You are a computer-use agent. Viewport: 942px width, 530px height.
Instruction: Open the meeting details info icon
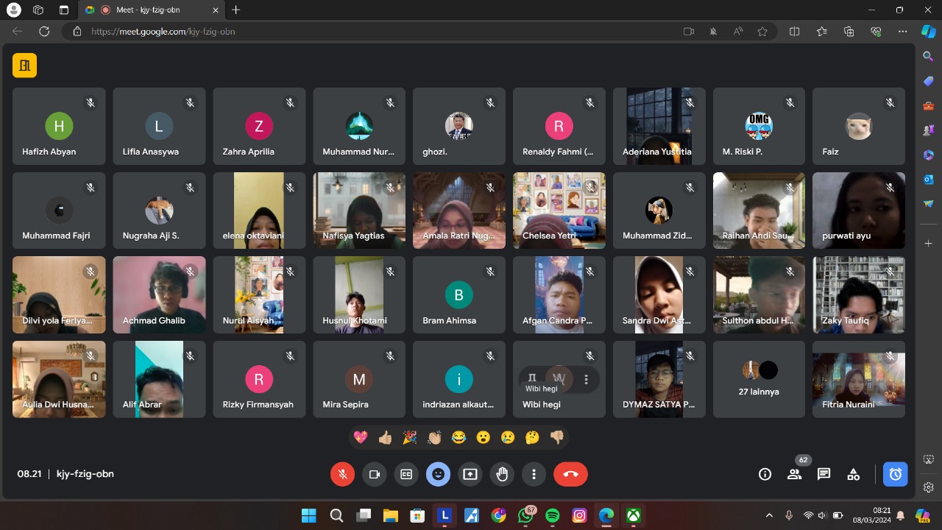(x=765, y=474)
